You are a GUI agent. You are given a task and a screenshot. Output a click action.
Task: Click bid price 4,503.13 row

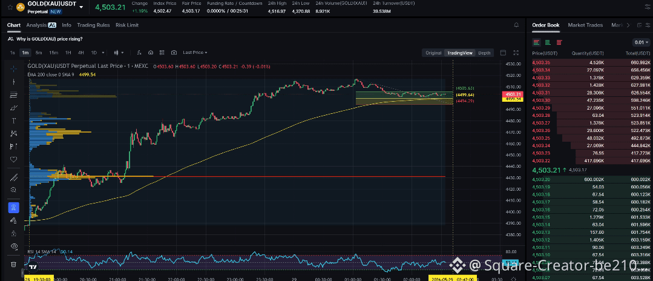pos(591,232)
